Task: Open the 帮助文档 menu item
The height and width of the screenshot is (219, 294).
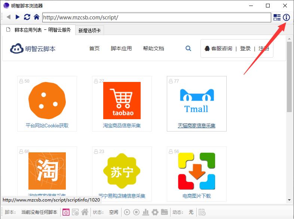Action: [x=153, y=48]
